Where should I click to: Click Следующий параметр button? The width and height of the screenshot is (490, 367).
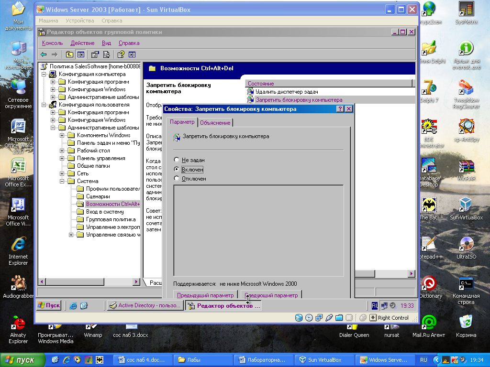271,295
